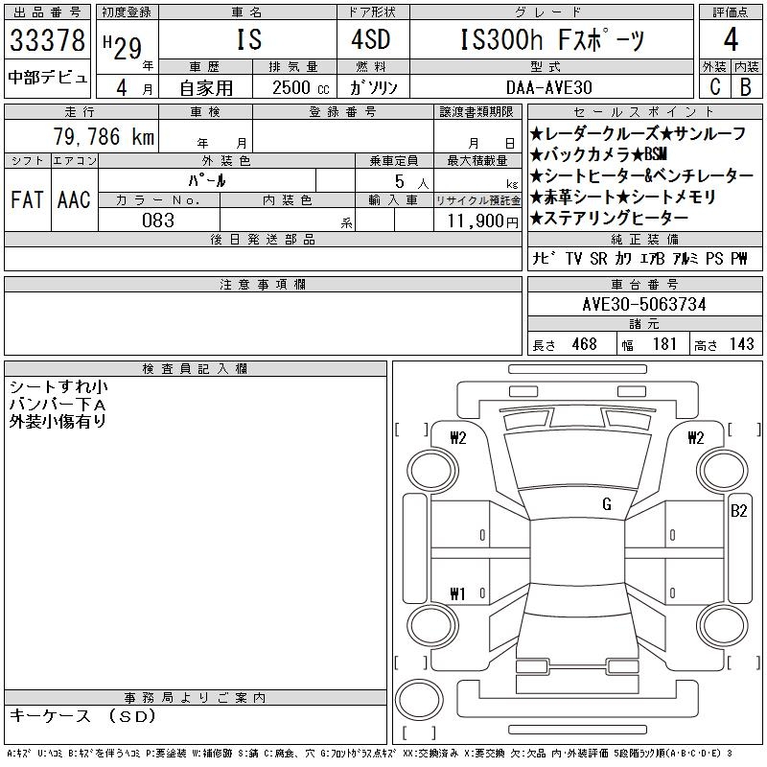Click the rear-left wheel in diagram
Image resolution: width=767 pixels, height=767 pixels.
coord(432,626)
